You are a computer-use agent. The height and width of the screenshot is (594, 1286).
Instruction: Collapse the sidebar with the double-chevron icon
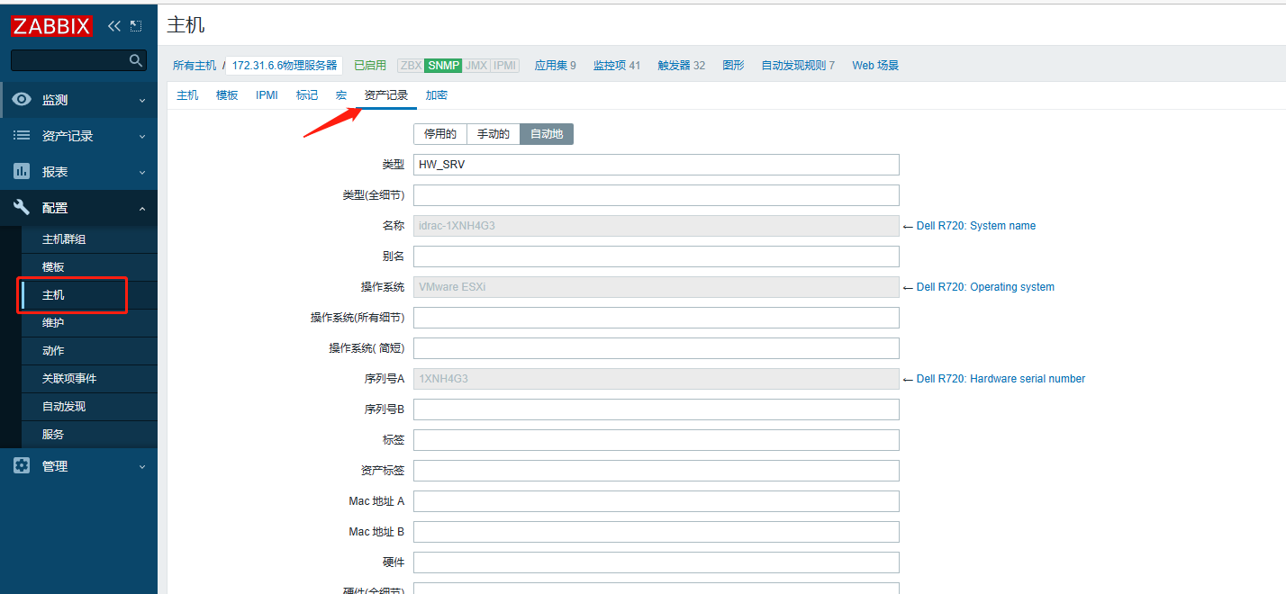113,25
